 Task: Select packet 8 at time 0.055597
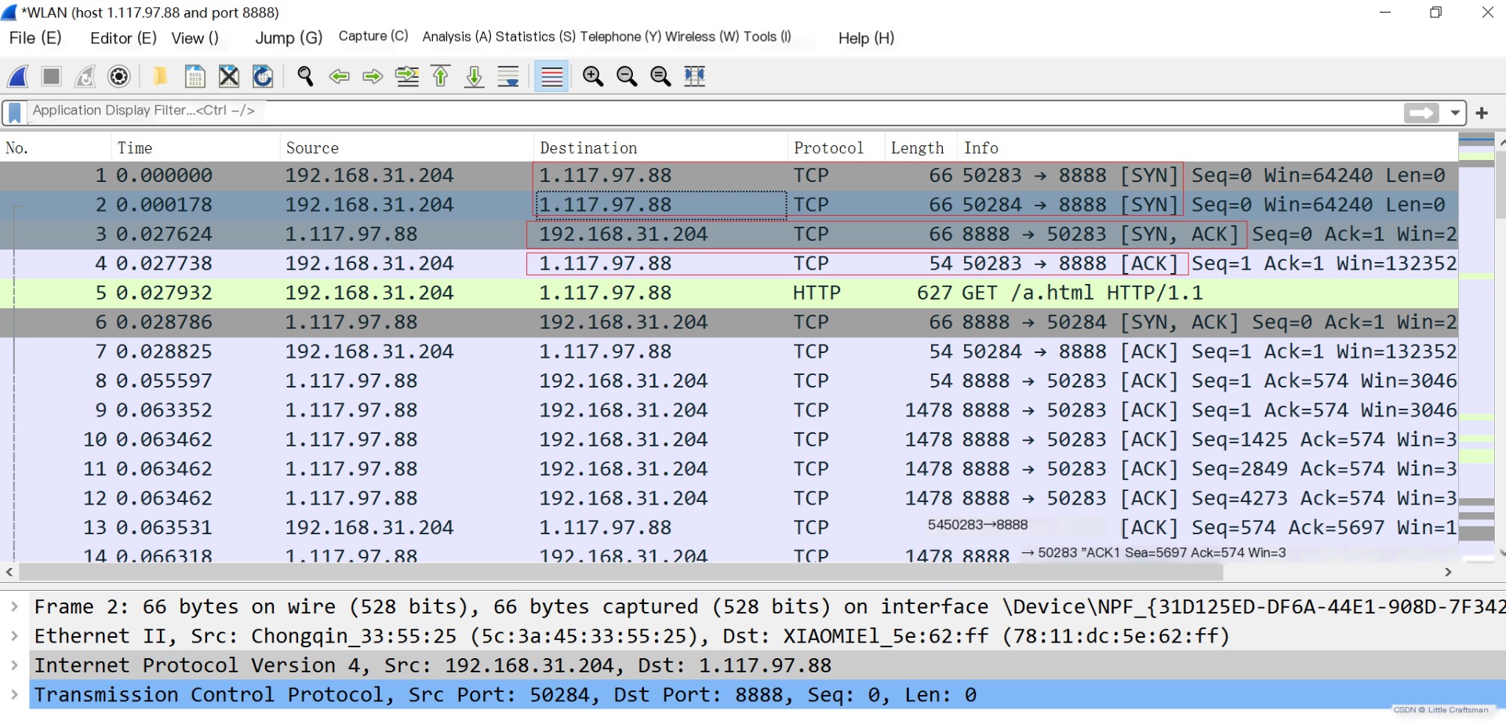pos(729,381)
